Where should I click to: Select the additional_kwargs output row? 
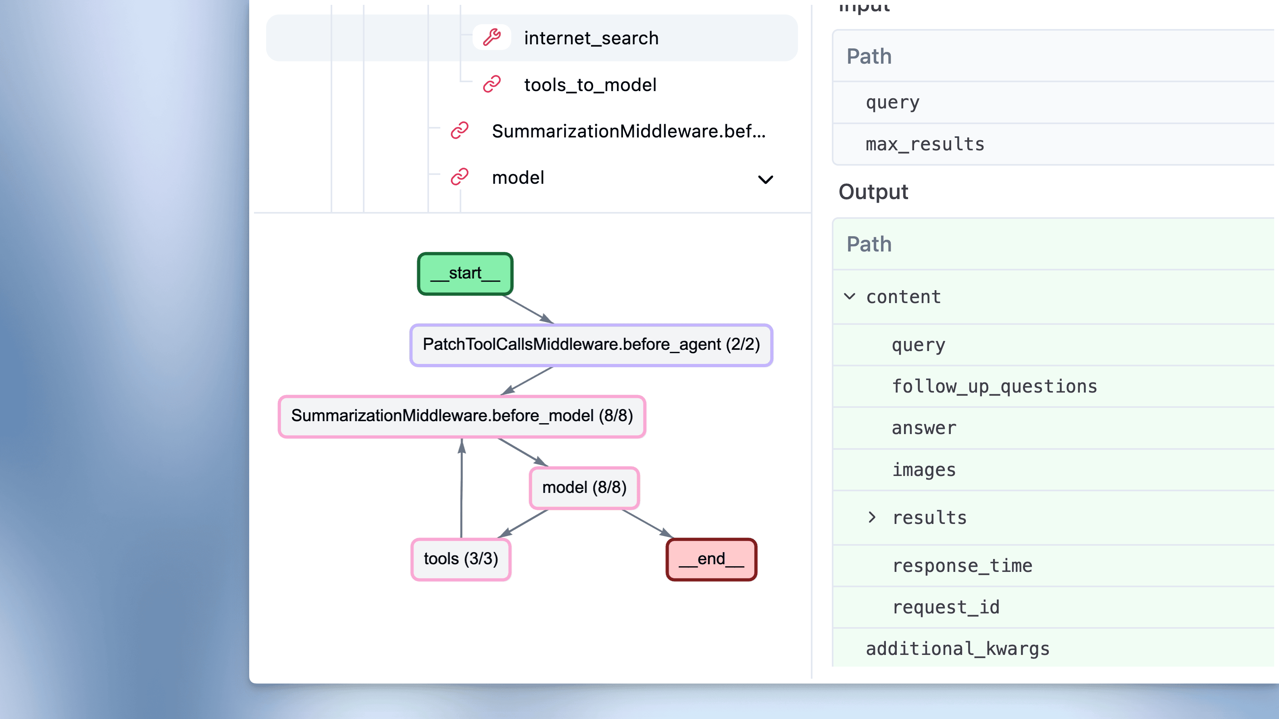coord(957,648)
